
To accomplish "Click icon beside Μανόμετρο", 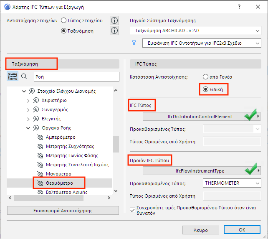I will (40, 174).
